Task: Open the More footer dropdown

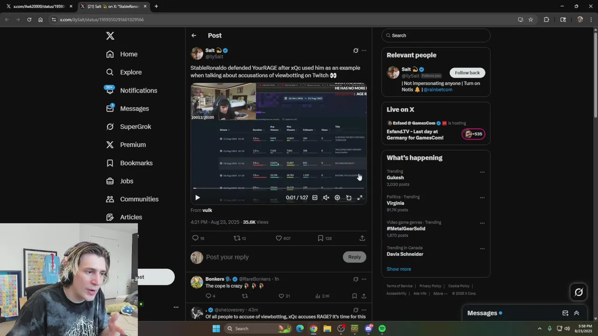Action: point(440,294)
